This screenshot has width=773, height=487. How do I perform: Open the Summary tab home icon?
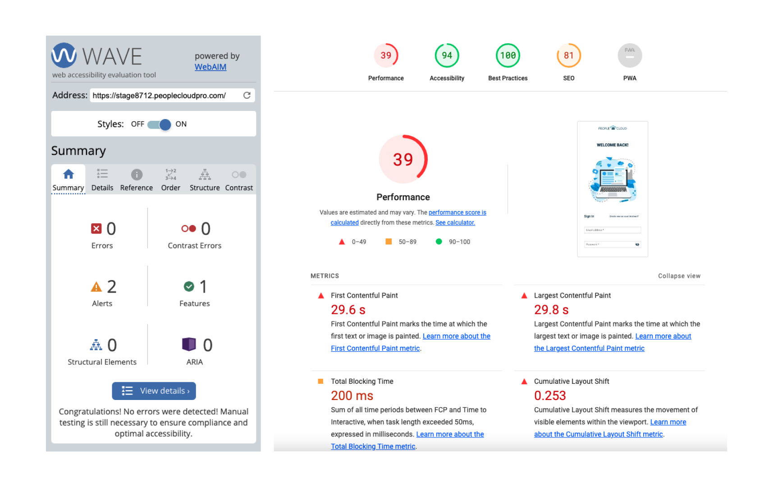[x=69, y=174]
